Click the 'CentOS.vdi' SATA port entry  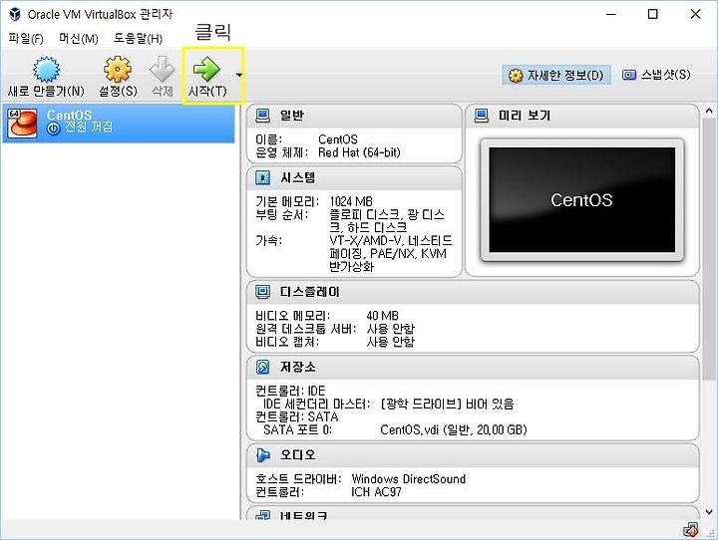pyautogui.click(x=454, y=429)
